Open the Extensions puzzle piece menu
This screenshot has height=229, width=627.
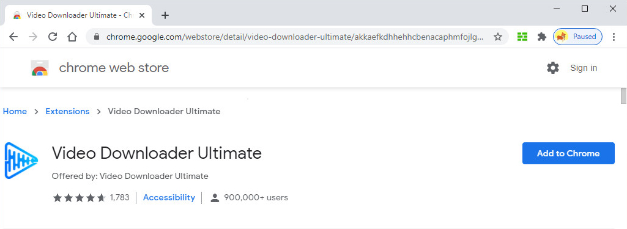click(x=542, y=37)
